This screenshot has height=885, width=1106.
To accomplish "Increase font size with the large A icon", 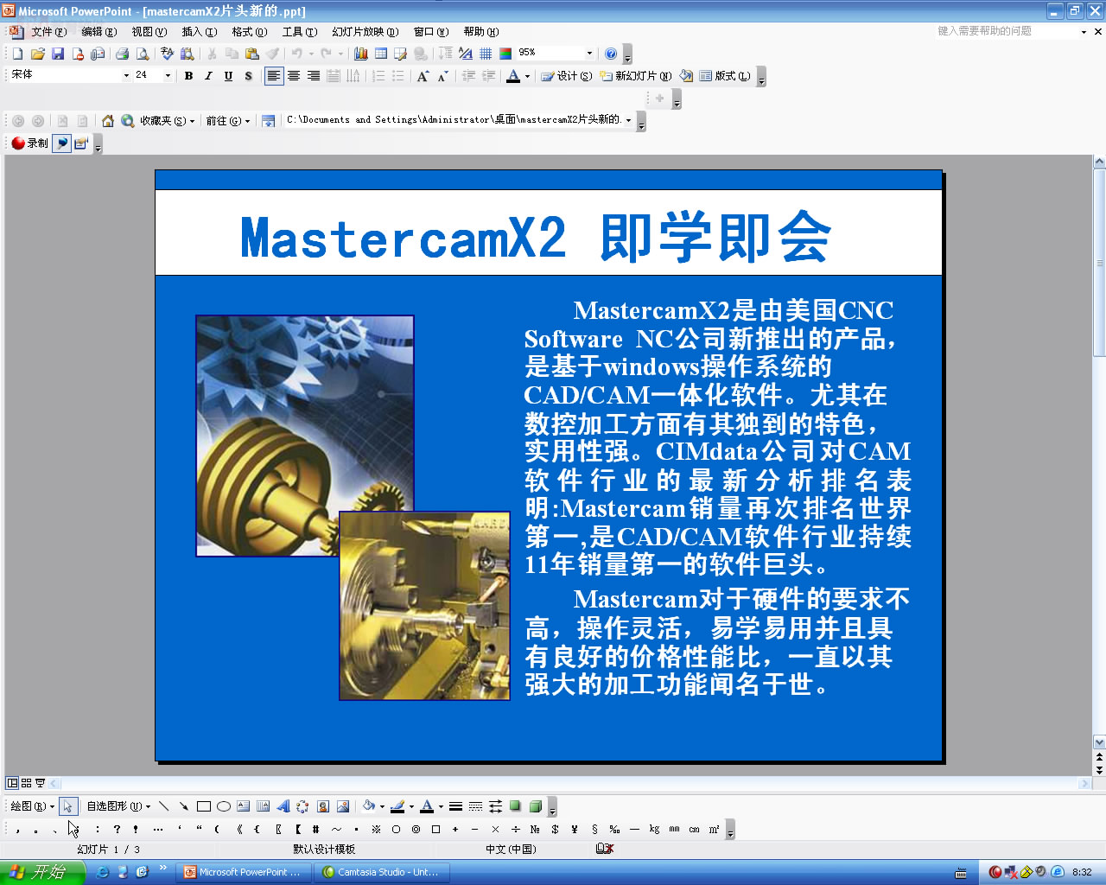I will pyautogui.click(x=423, y=76).
